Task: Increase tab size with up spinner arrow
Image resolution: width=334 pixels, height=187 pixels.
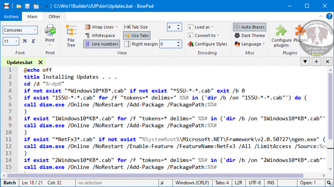Action: pyautogui.click(x=178, y=25)
